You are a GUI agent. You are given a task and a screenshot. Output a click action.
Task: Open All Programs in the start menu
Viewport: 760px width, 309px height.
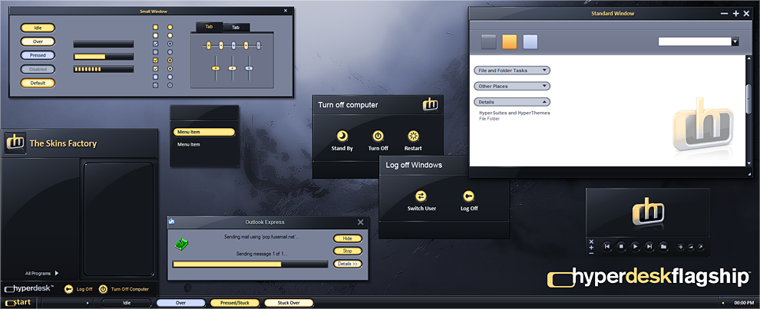coord(41,273)
